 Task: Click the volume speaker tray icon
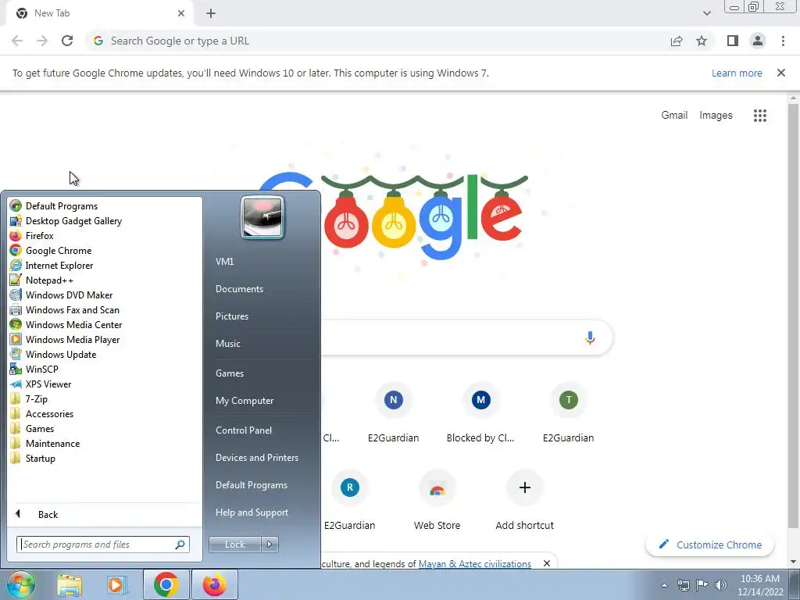click(x=720, y=585)
